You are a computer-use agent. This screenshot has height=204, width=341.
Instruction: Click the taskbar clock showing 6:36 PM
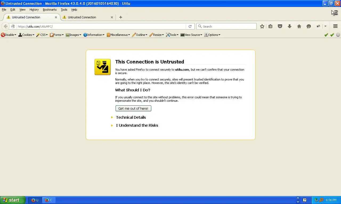[x=331, y=200]
